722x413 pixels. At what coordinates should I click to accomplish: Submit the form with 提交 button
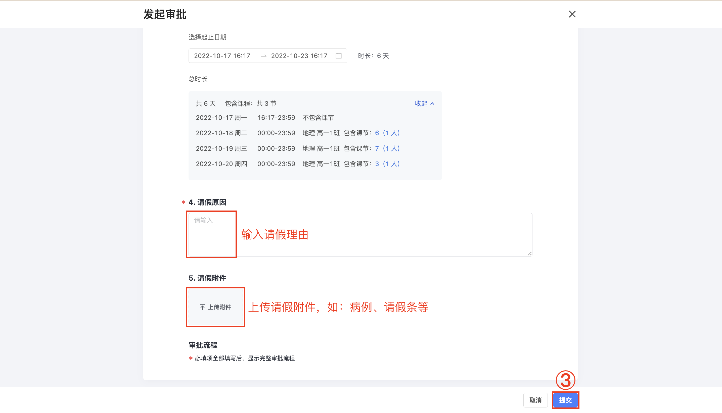[565, 400]
